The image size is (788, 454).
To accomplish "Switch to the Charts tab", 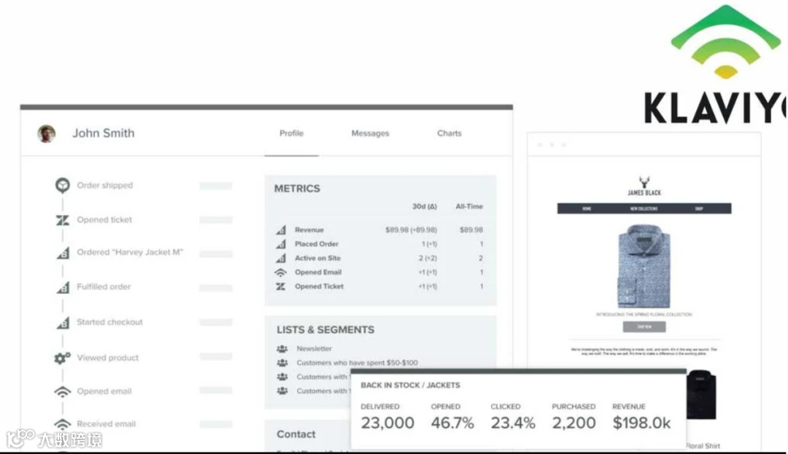I will (449, 133).
